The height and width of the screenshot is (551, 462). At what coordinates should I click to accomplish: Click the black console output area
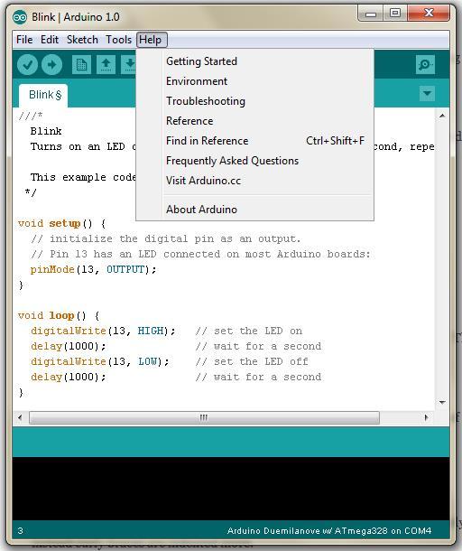click(231, 489)
